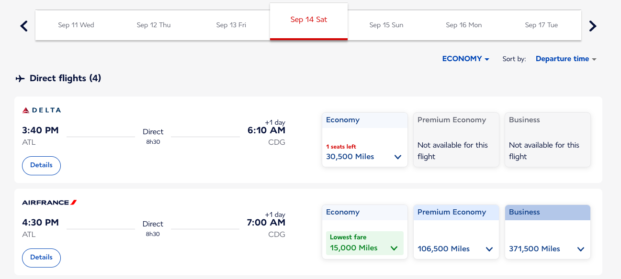Switch to Sep 11 Wed departure date
This screenshot has height=279, width=621.
tap(76, 24)
